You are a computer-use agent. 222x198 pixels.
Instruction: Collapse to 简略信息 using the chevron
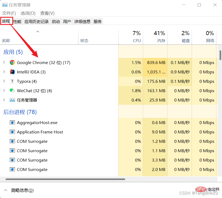pyautogui.click(x=6, y=190)
